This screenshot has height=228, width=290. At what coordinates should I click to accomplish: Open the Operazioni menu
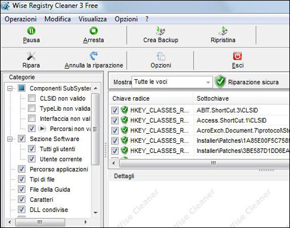click(21, 19)
